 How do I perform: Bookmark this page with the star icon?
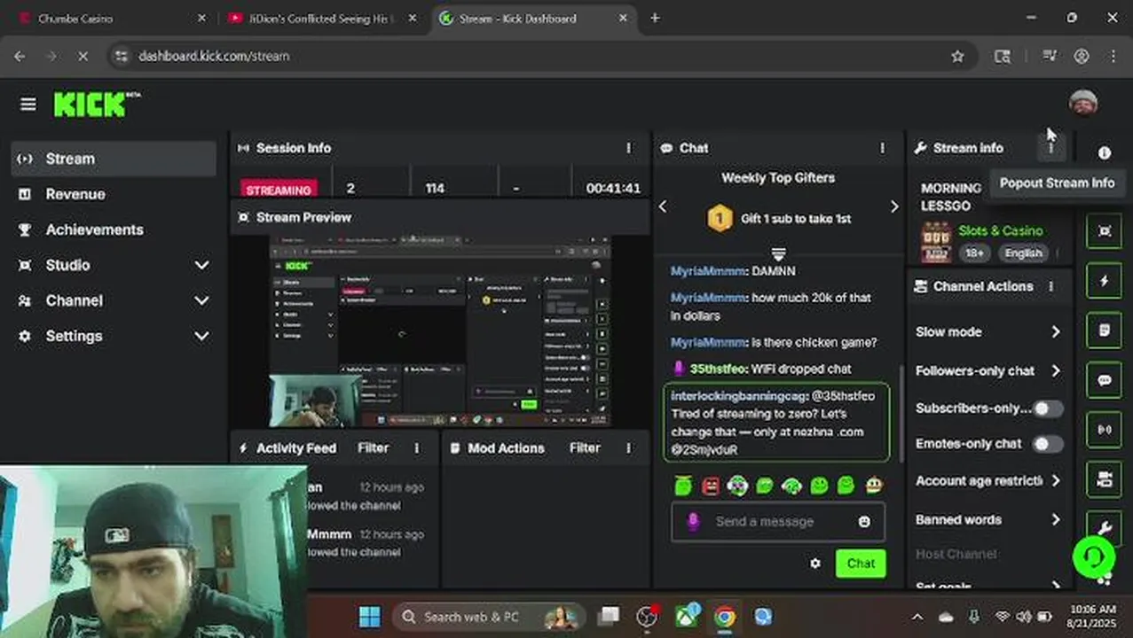957,56
